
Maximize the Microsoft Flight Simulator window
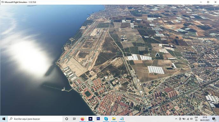pos(208,2)
